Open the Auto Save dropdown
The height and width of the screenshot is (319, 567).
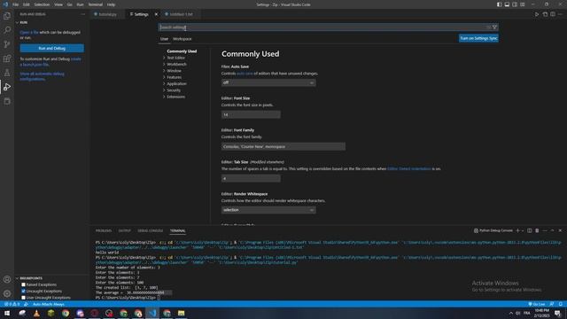[268, 82]
